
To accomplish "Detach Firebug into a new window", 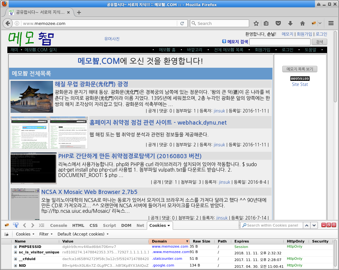I will (x=329, y=225).
